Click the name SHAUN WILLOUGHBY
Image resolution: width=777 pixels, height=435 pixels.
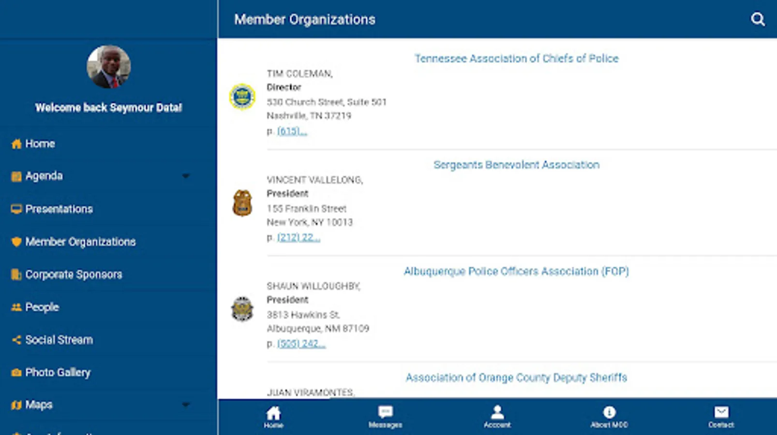coord(314,286)
